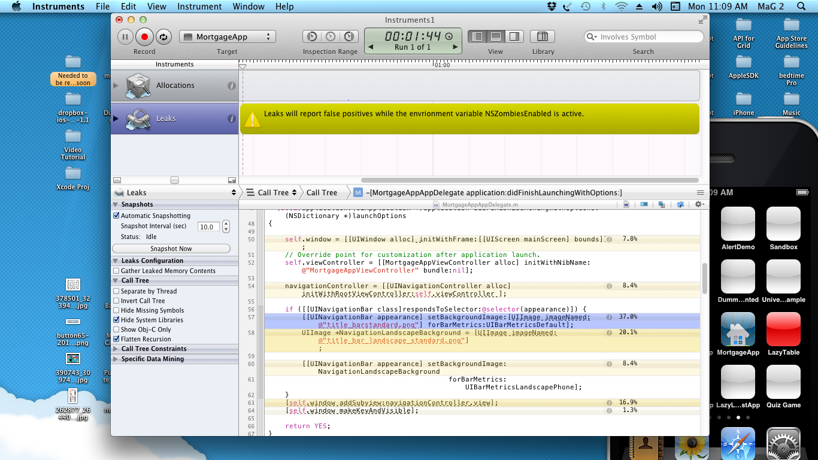Click the Snapshot Interval stepper
Image resolution: width=818 pixels, height=460 pixels.
226,227
